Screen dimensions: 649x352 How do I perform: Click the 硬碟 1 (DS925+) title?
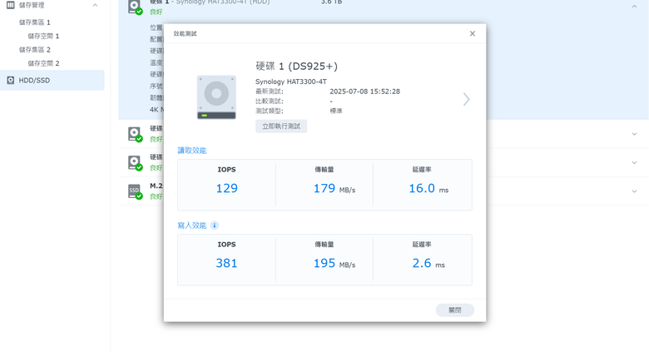(x=296, y=67)
